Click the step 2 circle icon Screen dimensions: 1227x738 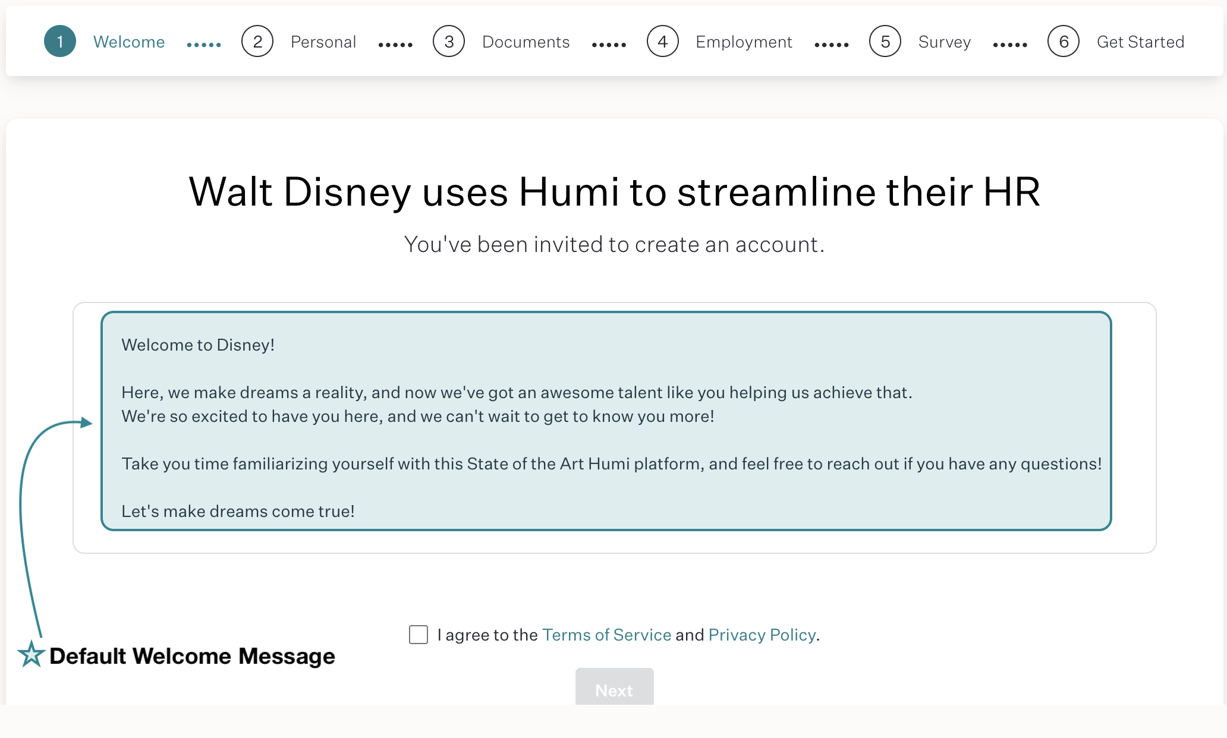257,42
